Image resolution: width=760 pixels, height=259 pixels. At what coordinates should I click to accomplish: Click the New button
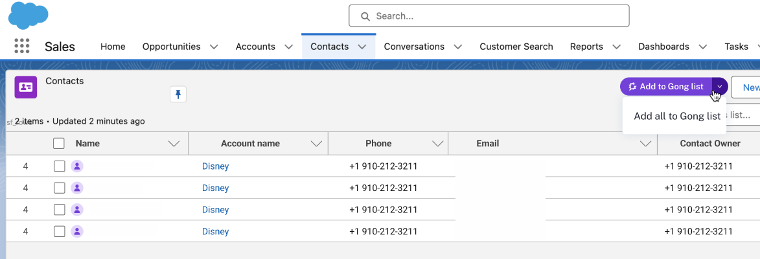746,87
